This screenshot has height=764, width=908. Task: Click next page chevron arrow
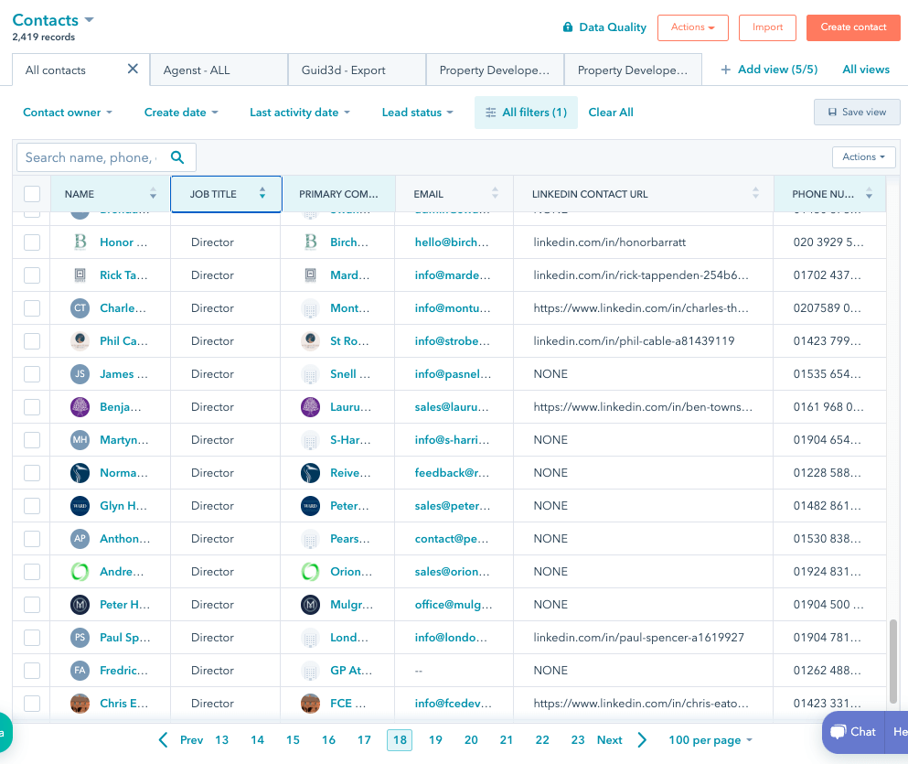click(642, 739)
